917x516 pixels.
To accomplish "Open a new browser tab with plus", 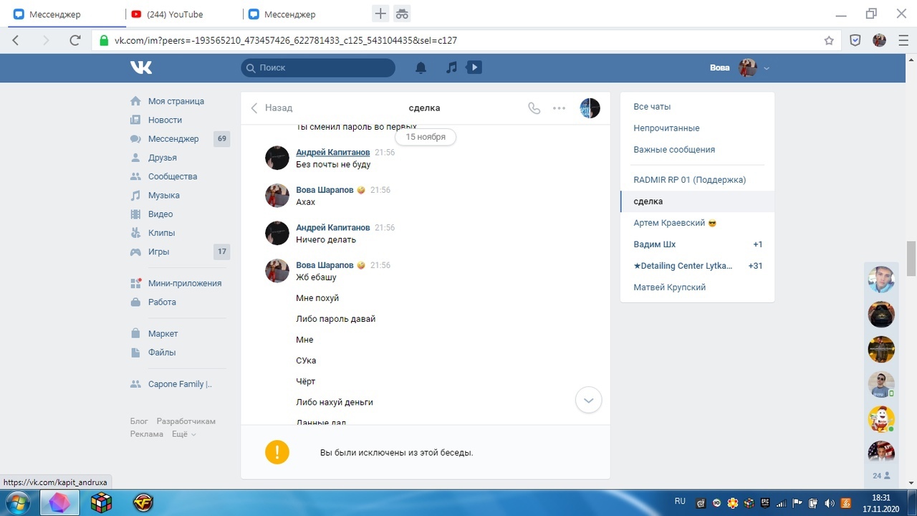I will (380, 14).
